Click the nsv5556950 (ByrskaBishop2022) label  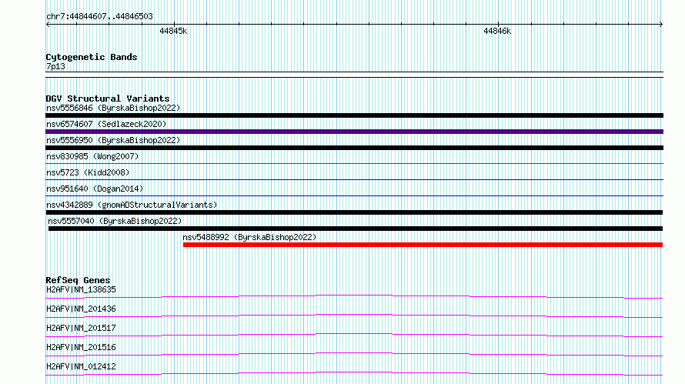pyautogui.click(x=113, y=140)
